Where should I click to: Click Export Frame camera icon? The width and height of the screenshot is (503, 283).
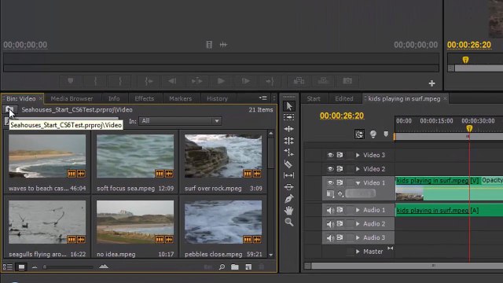(347, 81)
